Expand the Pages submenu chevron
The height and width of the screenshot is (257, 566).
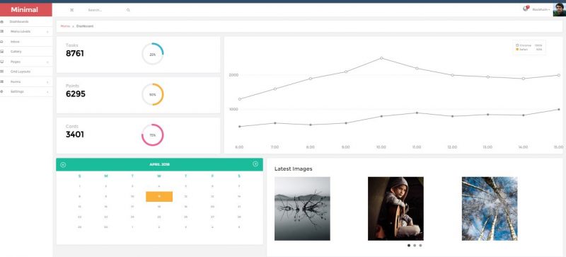coord(47,62)
